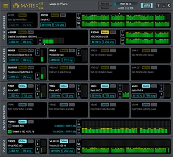Click the ASIO128 input 128 channel box
The height and width of the screenshot is (157, 173).
pyautogui.click(x=79, y=17)
